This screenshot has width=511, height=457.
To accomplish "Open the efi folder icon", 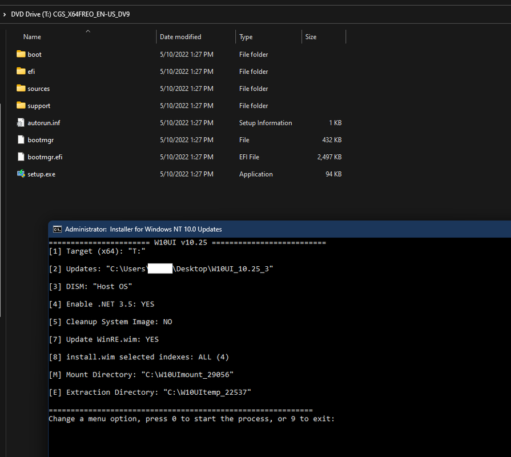I will coord(21,71).
